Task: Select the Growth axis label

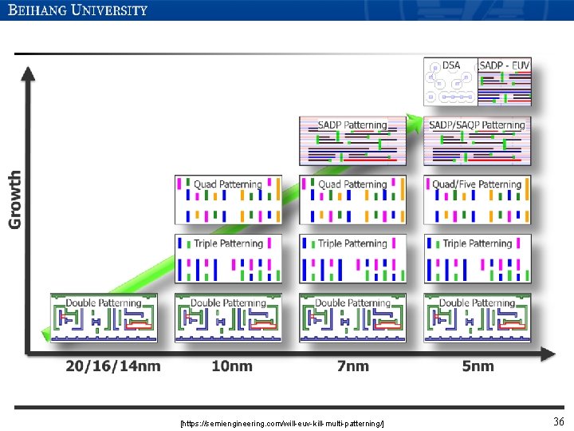Action: pos(15,200)
